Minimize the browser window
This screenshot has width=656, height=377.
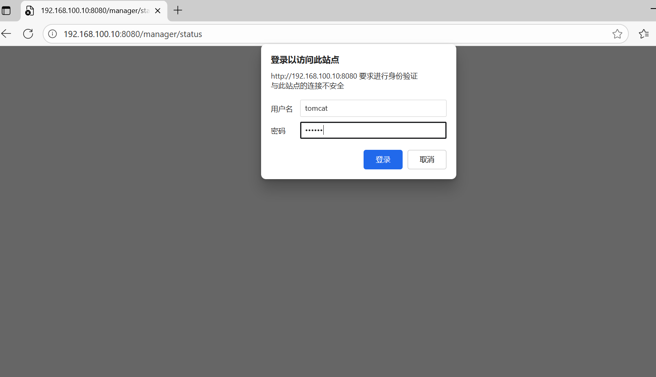653,8
